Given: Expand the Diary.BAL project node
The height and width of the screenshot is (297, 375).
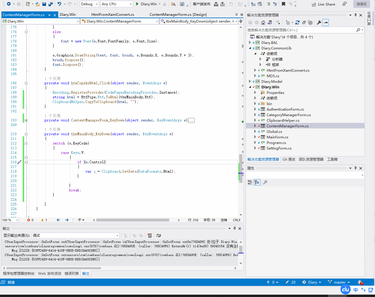Looking at the screenshot, I should coord(250,43).
